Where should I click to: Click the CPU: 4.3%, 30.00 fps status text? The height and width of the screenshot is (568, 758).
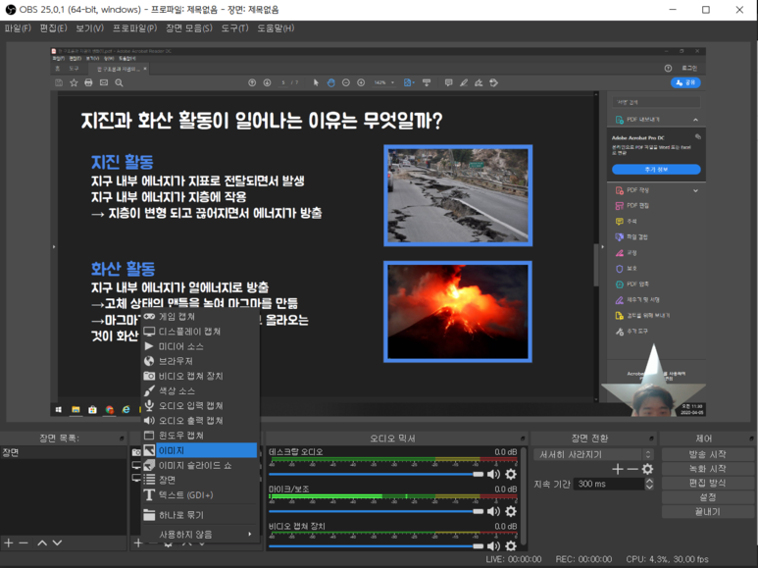click(x=667, y=559)
